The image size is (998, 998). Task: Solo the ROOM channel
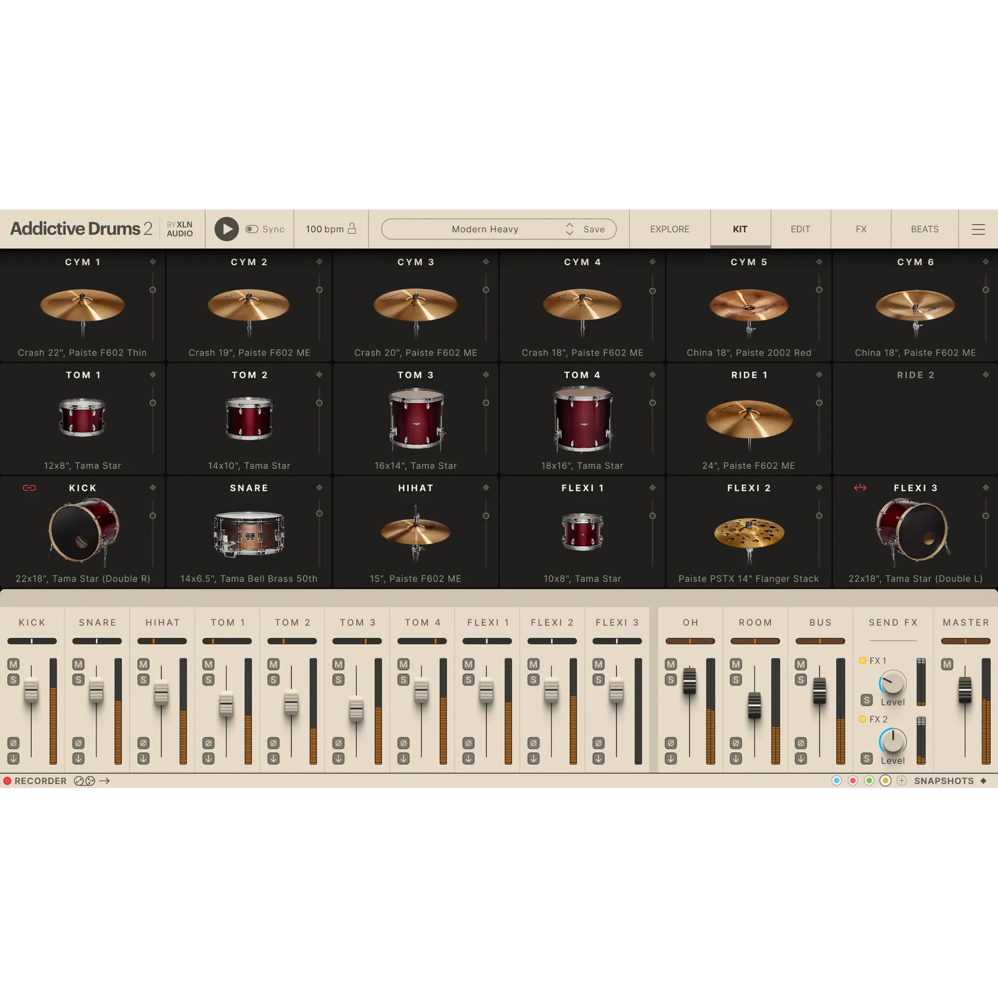tap(735, 680)
